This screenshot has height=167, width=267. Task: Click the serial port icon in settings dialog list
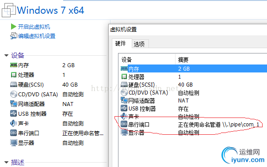[124, 124]
